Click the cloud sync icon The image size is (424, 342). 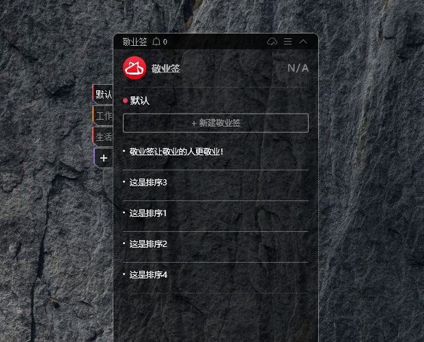(272, 42)
